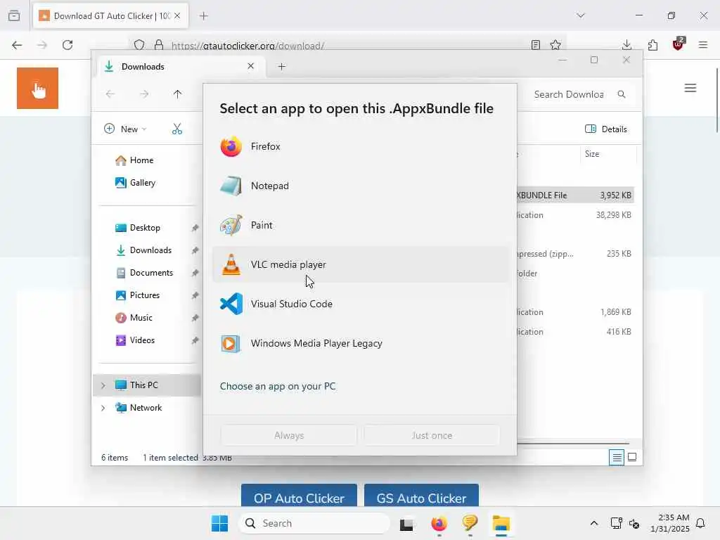The width and height of the screenshot is (720, 540).
Task: Click the Always button
Action: (x=289, y=435)
